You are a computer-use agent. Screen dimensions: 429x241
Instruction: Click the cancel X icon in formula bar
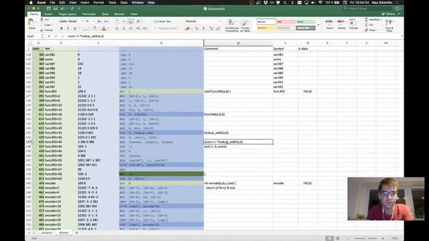[x=49, y=36]
